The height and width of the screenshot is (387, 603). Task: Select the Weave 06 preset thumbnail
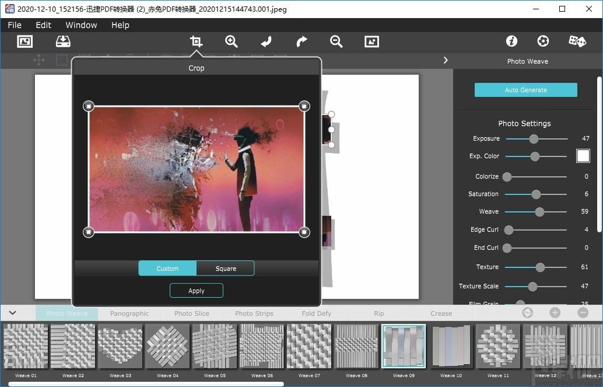pos(262,346)
